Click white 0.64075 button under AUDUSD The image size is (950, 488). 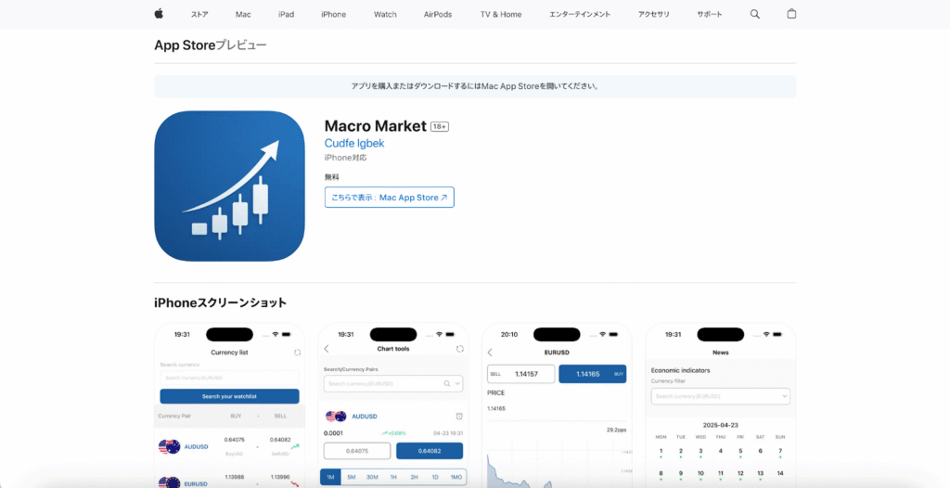[x=357, y=451]
